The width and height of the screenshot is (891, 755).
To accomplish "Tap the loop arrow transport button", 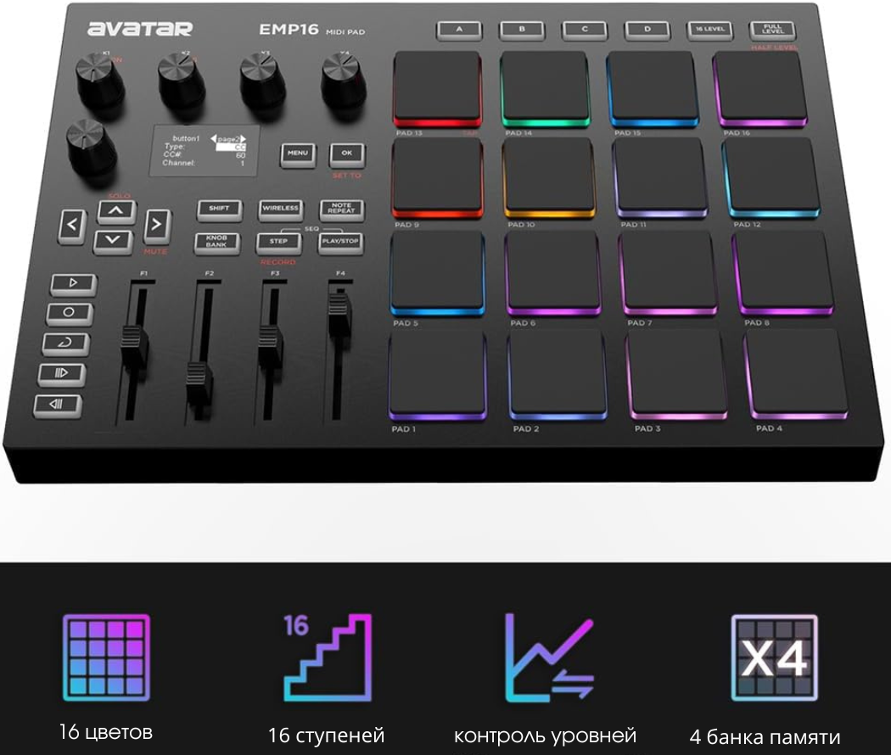I will click(65, 343).
